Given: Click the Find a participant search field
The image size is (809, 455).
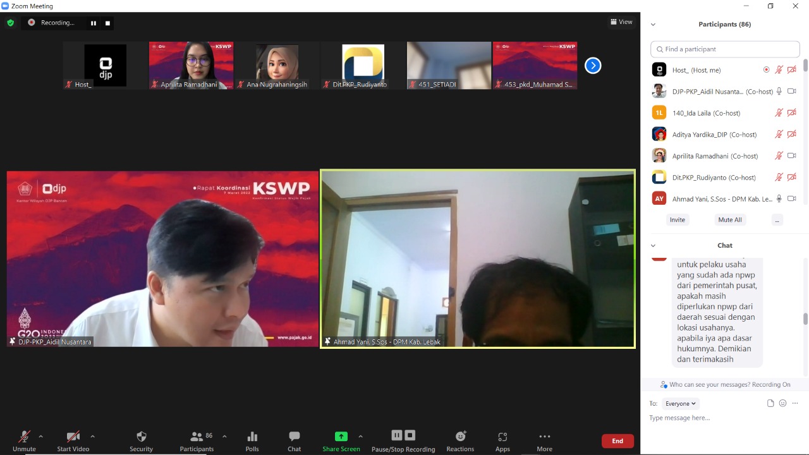Looking at the screenshot, I should [725, 49].
